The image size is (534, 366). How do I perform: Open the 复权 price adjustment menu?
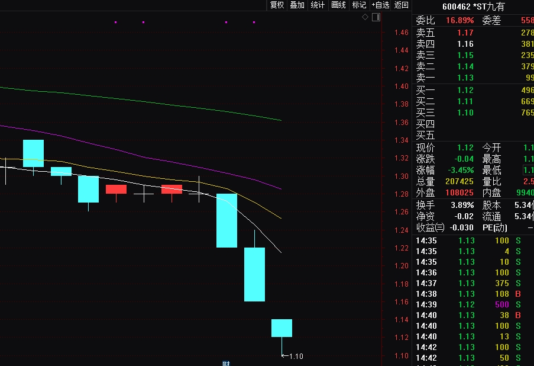click(277, 5)
